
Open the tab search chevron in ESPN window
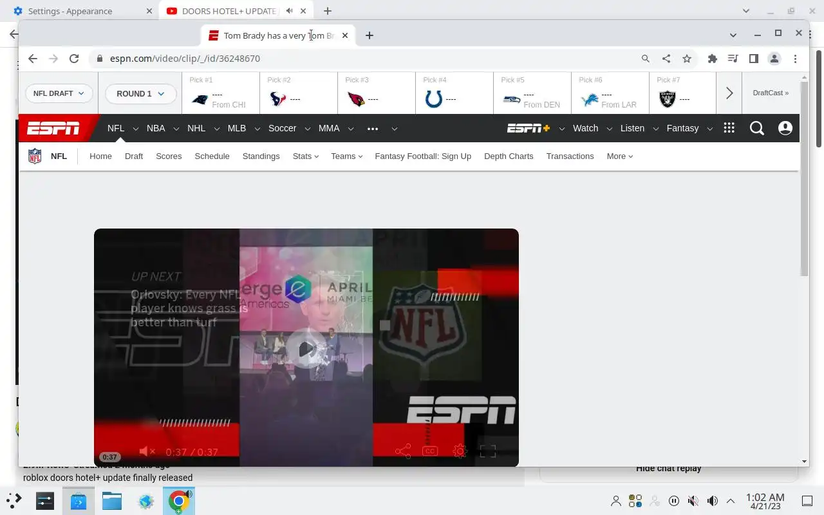tap(733, 35)
